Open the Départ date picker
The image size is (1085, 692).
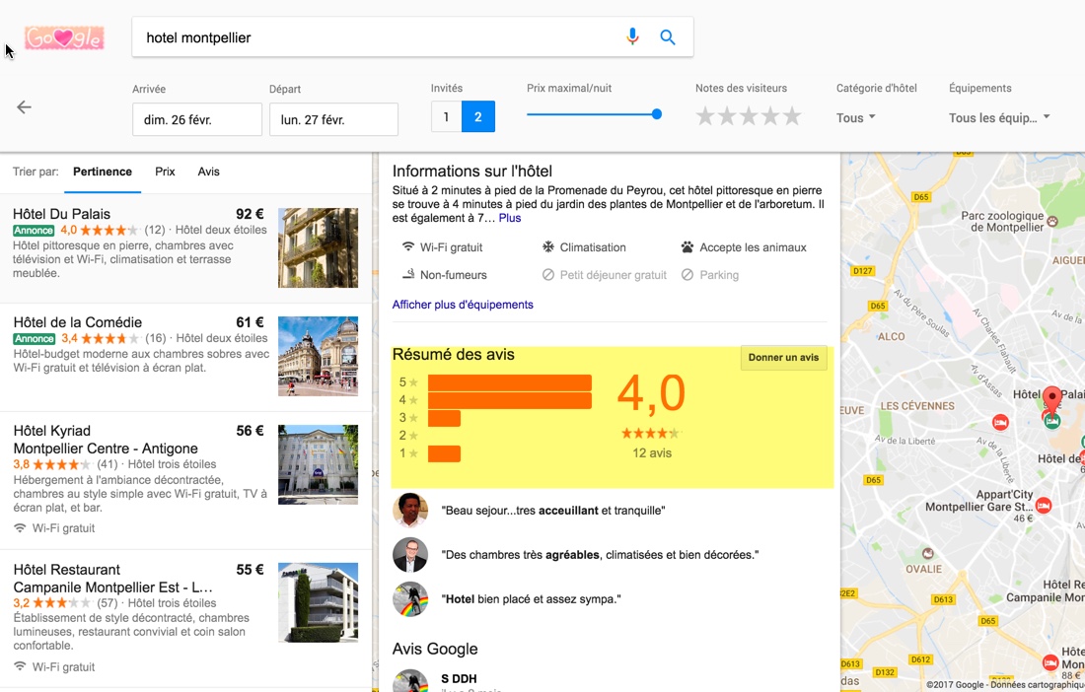pos(333,119)
